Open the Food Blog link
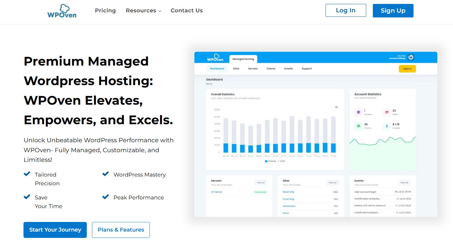The height and width of the screenshot is (243, 453). click(x=288, y=199)
